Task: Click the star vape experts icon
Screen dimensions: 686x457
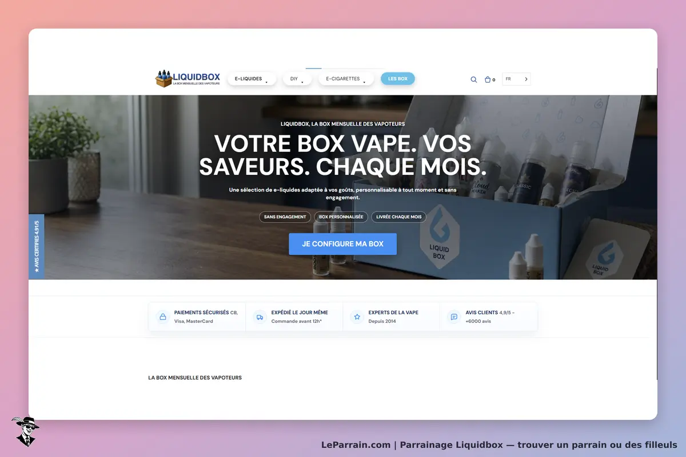Action: pyautogui.click(x=357, y=316)
